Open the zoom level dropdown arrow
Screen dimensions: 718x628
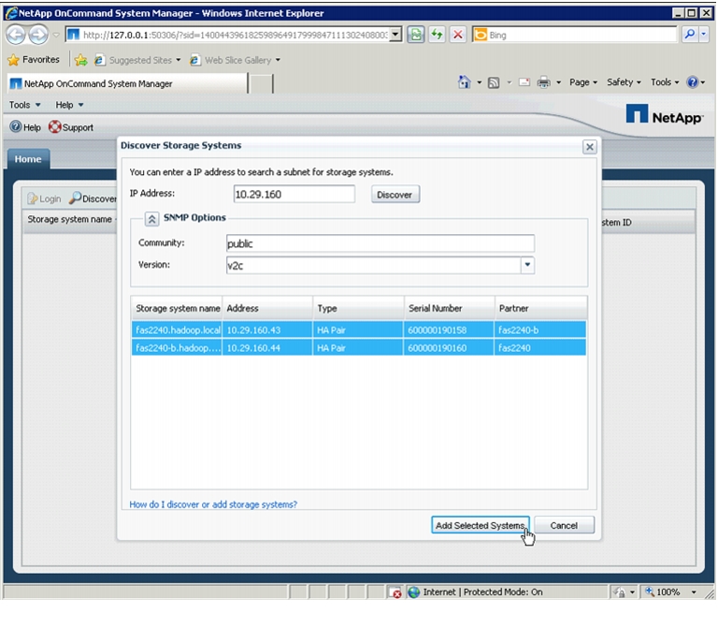pos(694,592)
